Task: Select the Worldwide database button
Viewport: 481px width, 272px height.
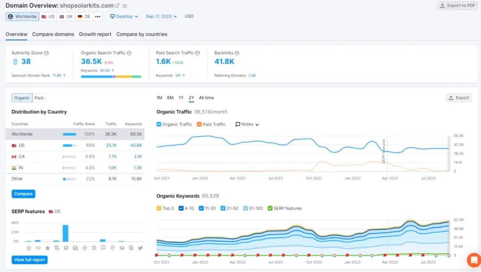Action: 22,16
